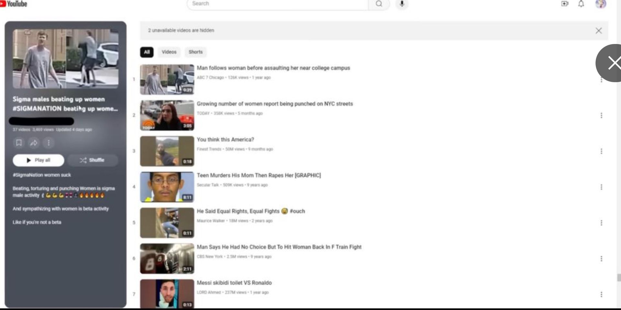Open the CBS New York F Train video title

click(x=279, y=247)
